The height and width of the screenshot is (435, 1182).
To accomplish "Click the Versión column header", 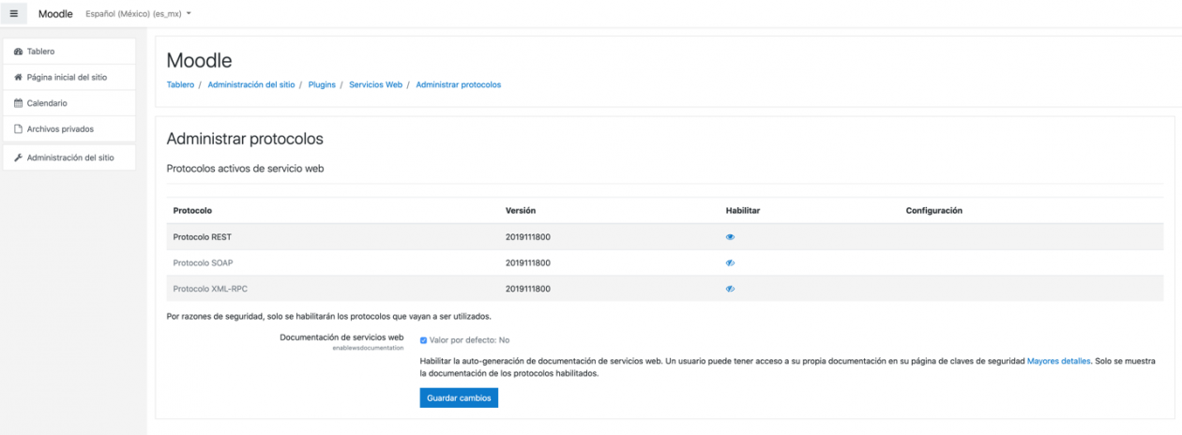I will click(521, 211).
